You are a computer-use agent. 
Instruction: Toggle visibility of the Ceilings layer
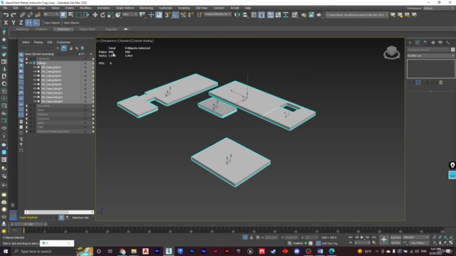coord(31,63)
